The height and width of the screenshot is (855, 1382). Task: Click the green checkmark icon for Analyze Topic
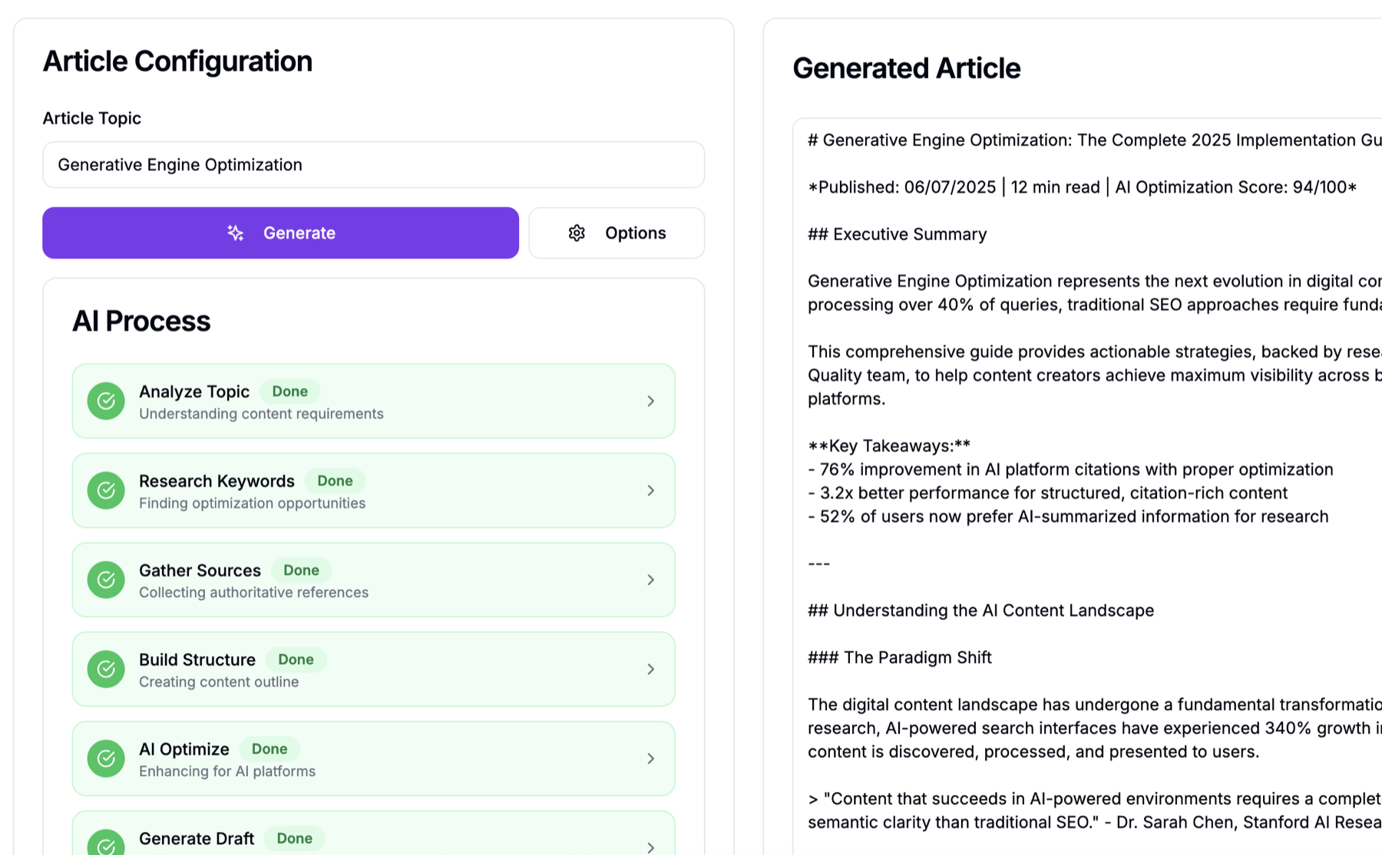click(x=106, y=401)
